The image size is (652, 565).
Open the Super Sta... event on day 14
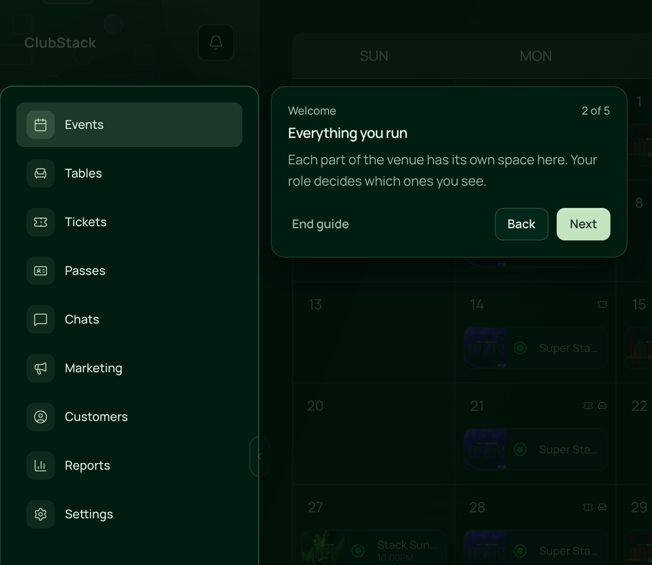pyautogui.click(x=535, y=348)
